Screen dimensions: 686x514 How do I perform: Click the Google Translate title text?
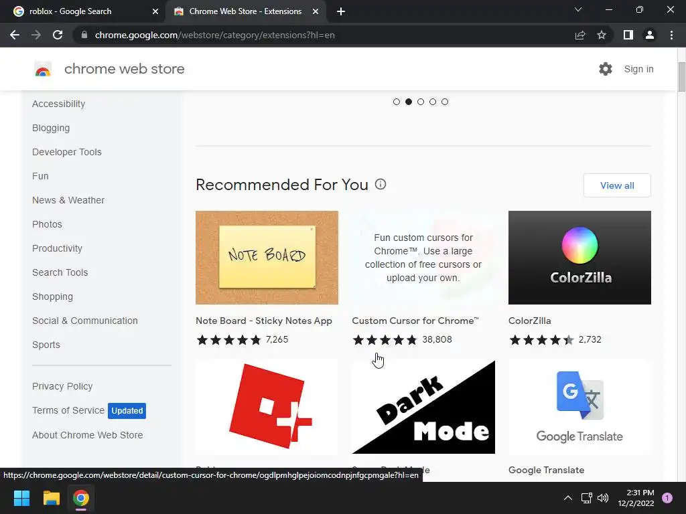546,470
